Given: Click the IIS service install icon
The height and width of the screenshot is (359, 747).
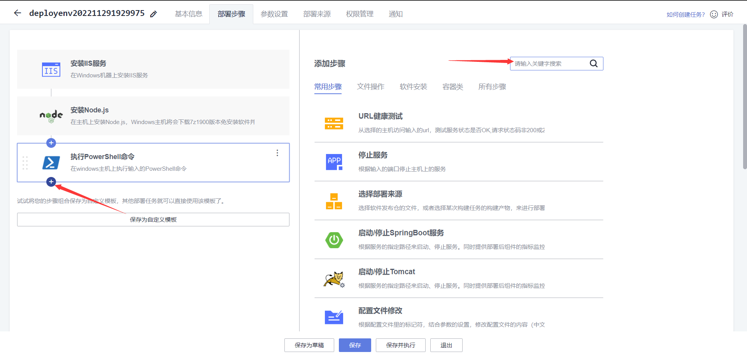Looking at the screenshot, I should [51, 69].
